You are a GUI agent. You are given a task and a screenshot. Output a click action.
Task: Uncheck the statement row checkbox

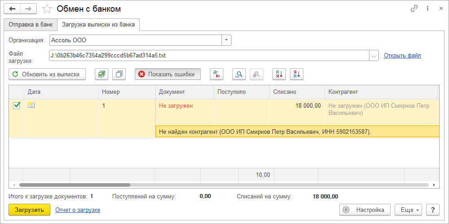coord(17,105)
